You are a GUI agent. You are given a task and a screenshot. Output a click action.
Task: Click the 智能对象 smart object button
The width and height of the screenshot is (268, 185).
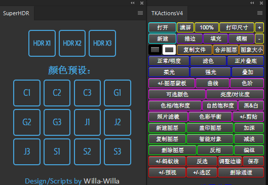[x=210, y=139]
